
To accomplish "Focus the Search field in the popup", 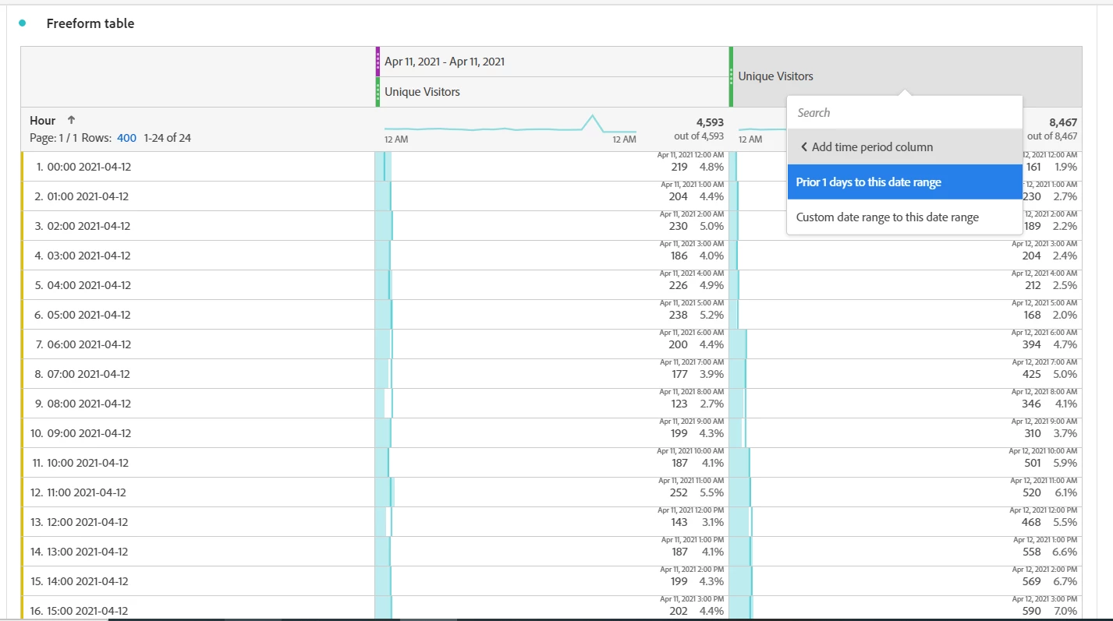I will (904, 113).
